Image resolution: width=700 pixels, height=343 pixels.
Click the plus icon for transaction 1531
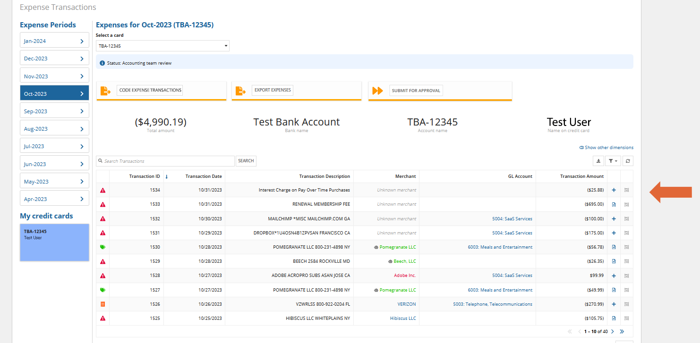[614, 233]
